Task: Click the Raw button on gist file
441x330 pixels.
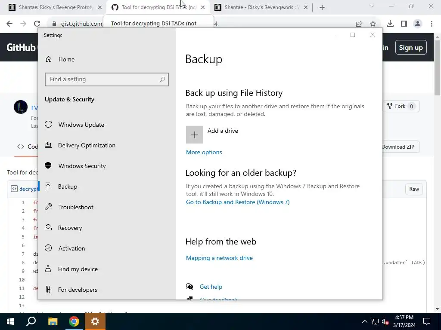Action: (x=414, y=189)
